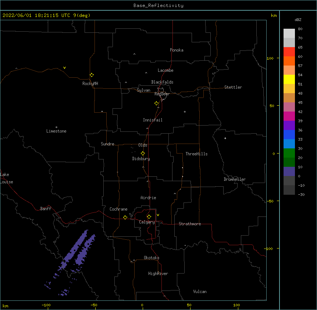Viewport: 317px width, 310px height.
Task: Click the Sylvan label
Action: [143, 90]
